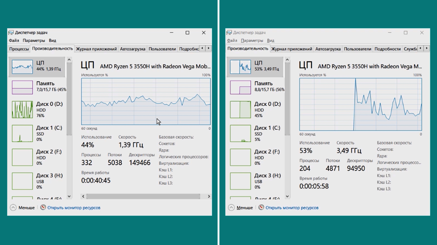Select Диск 1 (C:) SSD 5% in the right window

click(255, 134)
